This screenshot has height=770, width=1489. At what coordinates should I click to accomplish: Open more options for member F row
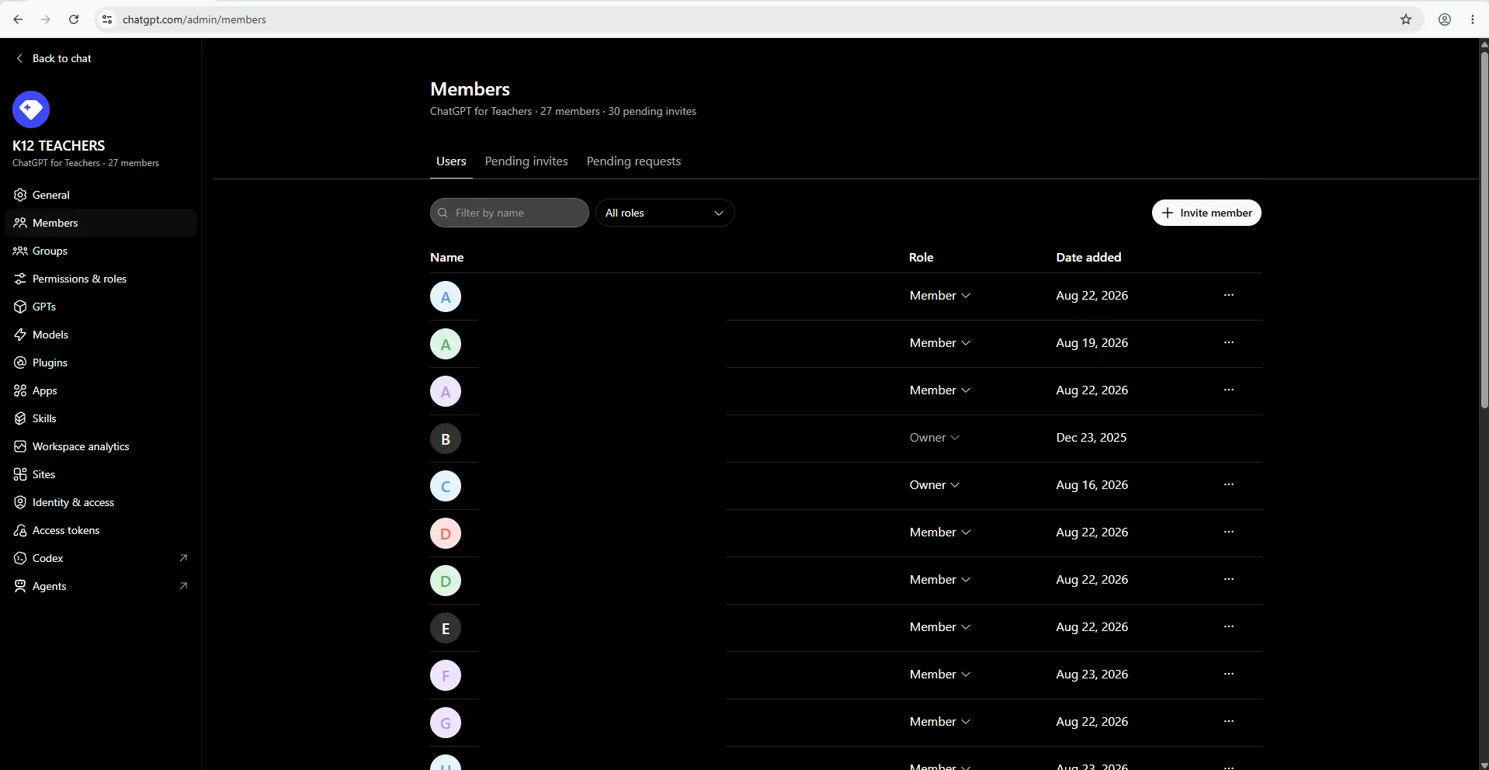[1229, 674]
